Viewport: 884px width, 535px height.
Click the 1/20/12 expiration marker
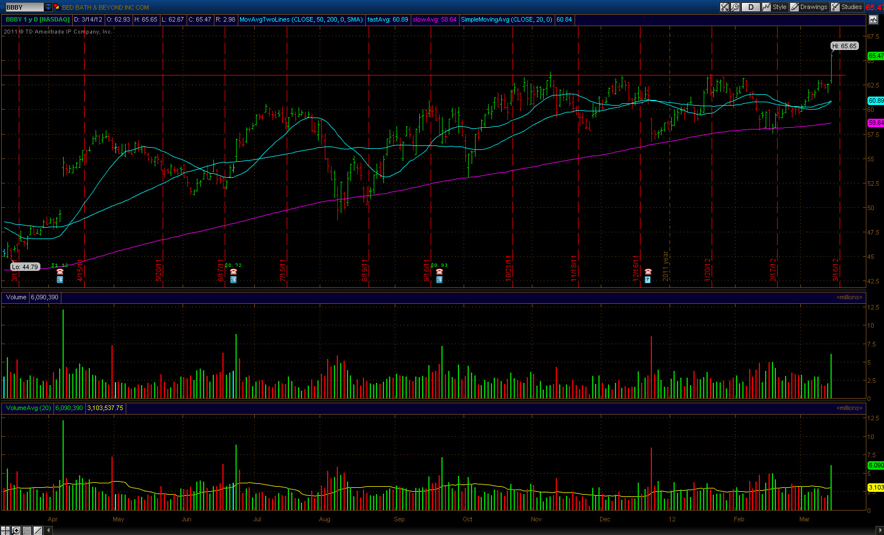pos(708,270)
